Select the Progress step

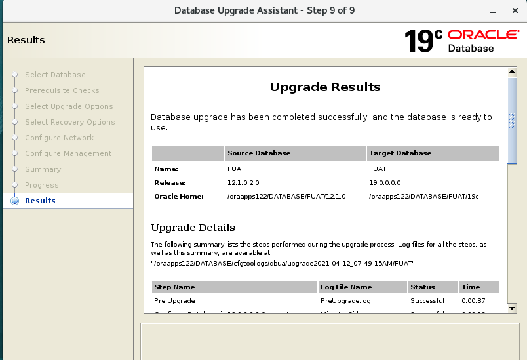click(42, 185)
